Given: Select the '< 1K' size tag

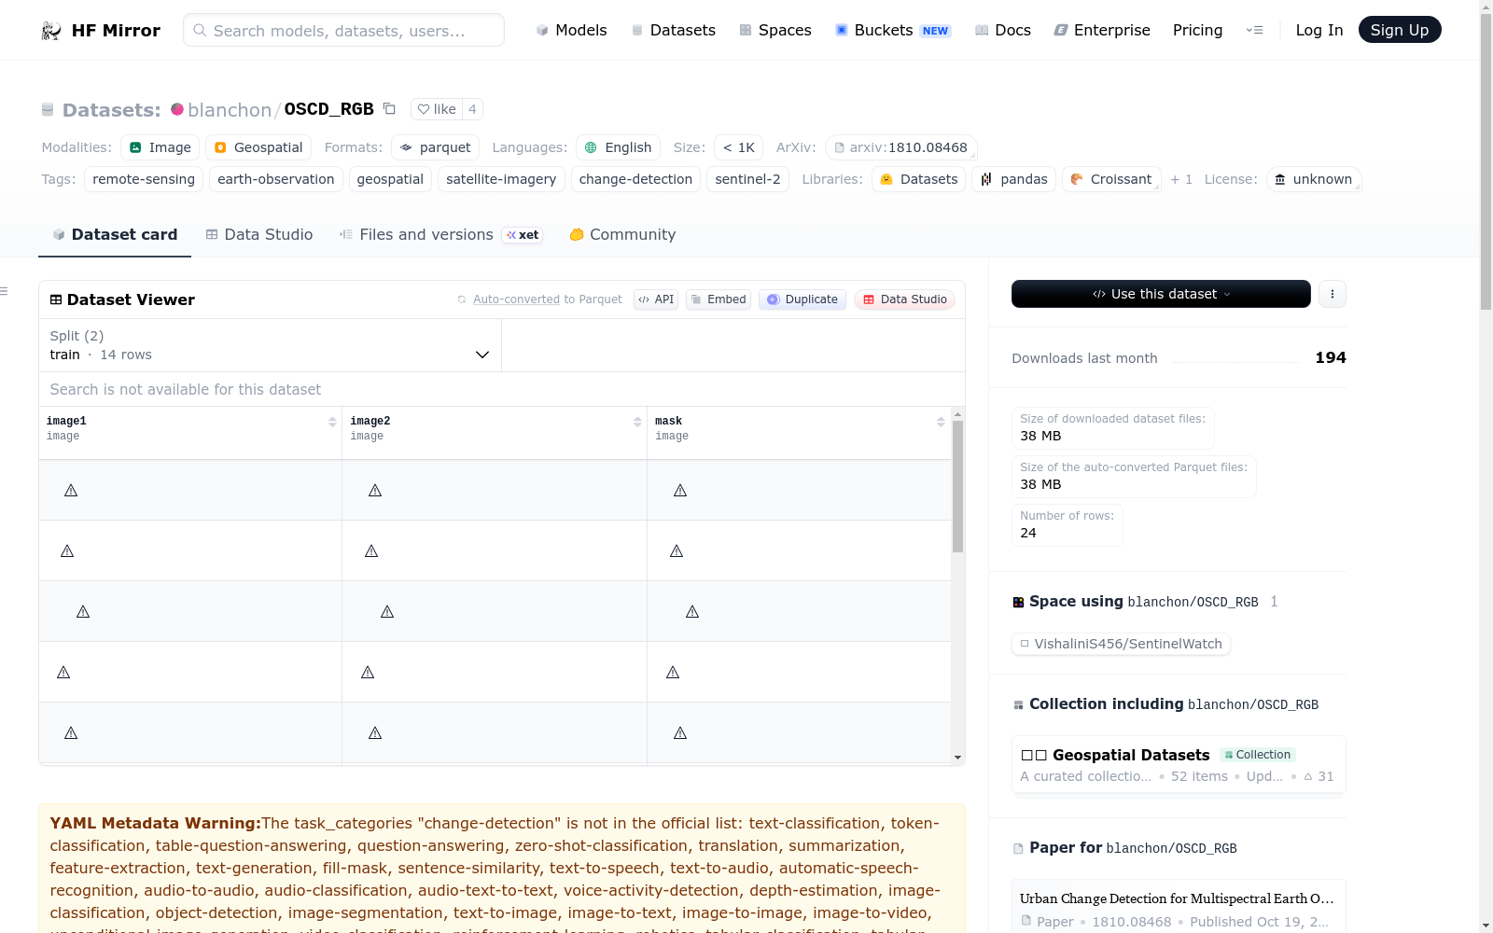Looking at the screenshot, I should pos(738,147).
